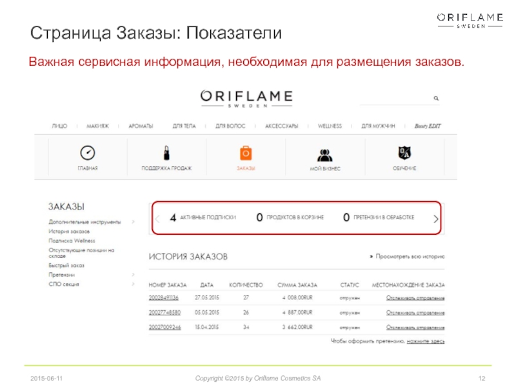Expand the СПО секция chevron
Image resolution: width=516 pixels, height=387 pixels.
click(134, 284)
